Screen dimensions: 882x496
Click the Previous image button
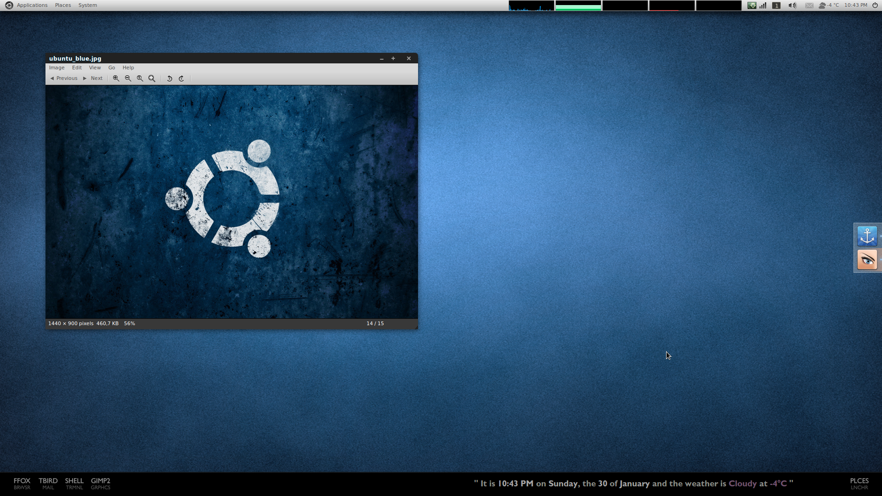click(x=63, y=78)
